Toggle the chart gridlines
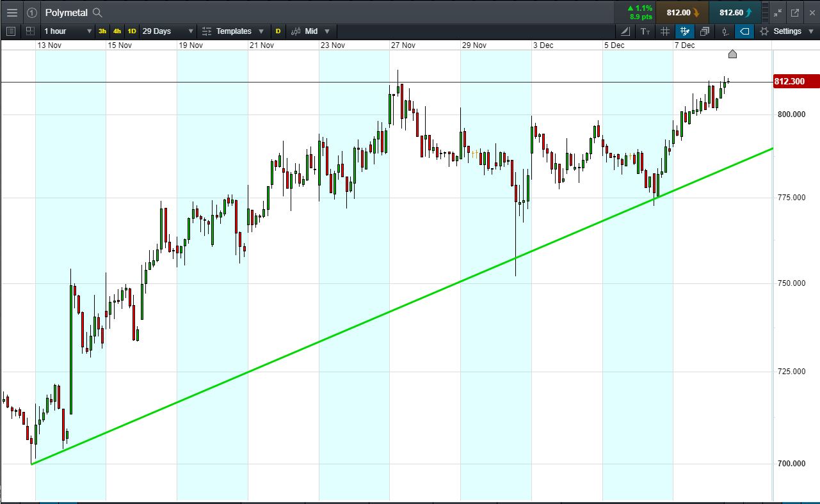The image size is (820, 504). pos(665,31)
